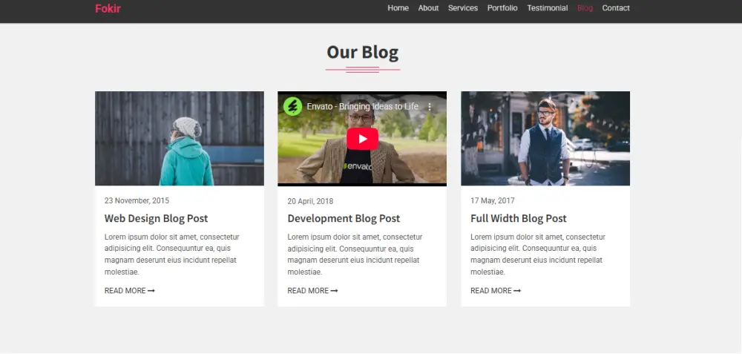The image size is (742, 354).
Task: Open the video title Envato - Bringing Ideas to Life
Action: [x=363, y=106]
